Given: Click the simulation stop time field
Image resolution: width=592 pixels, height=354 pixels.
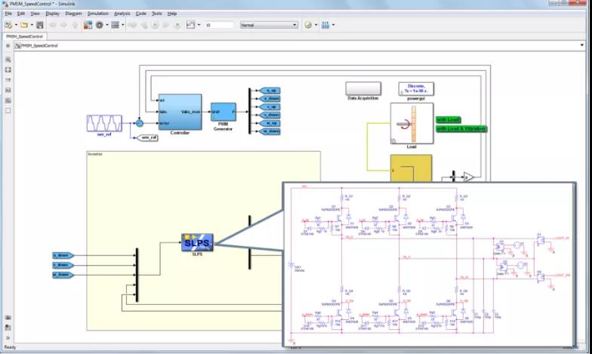Looking at the screenshot, I should point(219,26).
